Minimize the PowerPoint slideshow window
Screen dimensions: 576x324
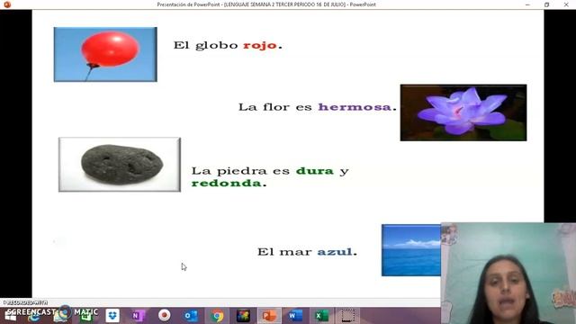coord(528,4)
